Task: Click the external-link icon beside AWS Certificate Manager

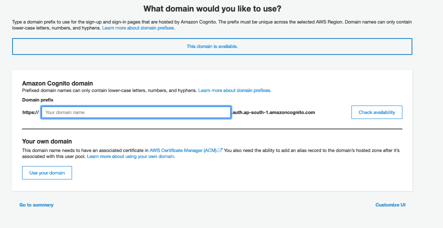Action: pyautogui.click(x=220, y=150)
